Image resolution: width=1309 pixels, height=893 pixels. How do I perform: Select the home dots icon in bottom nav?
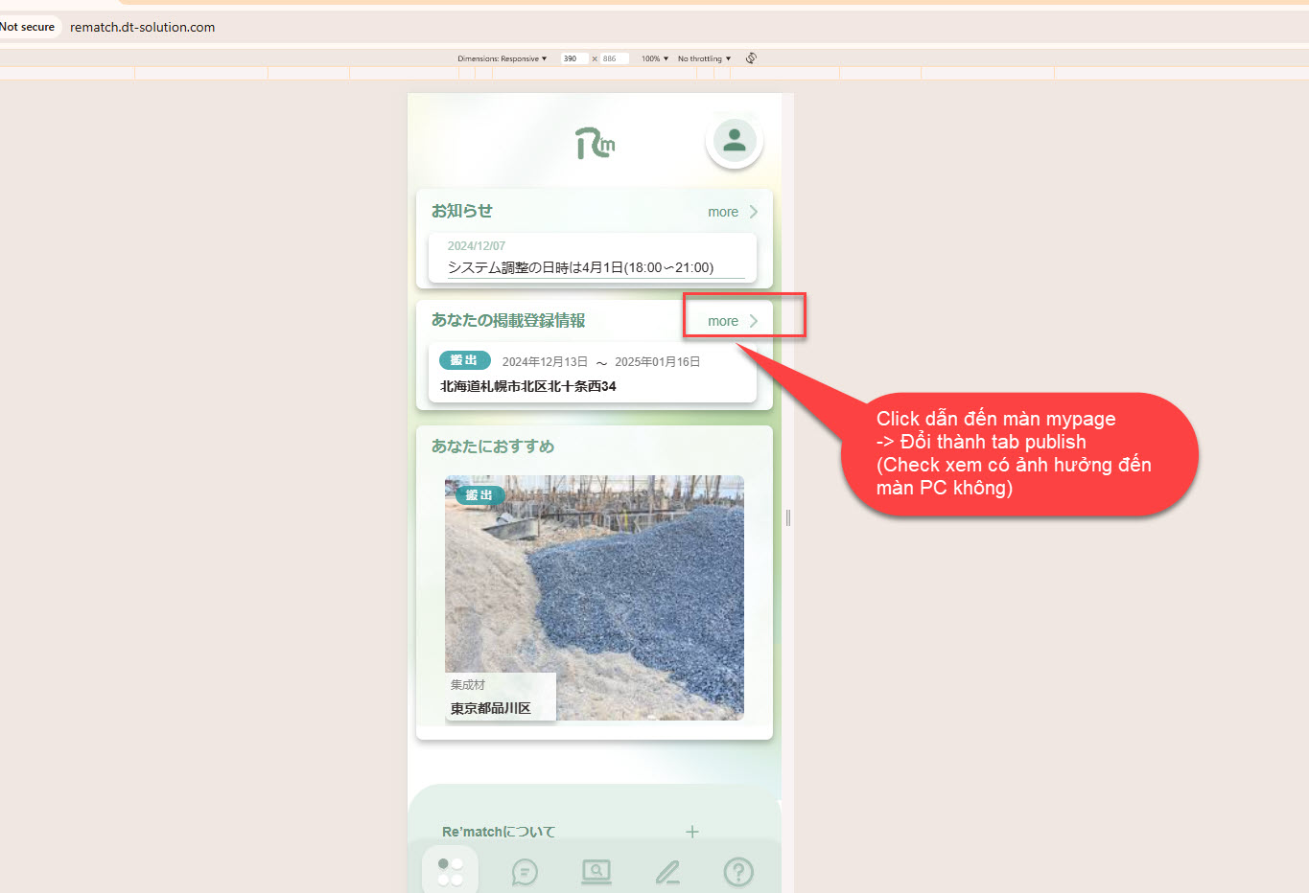450,872
